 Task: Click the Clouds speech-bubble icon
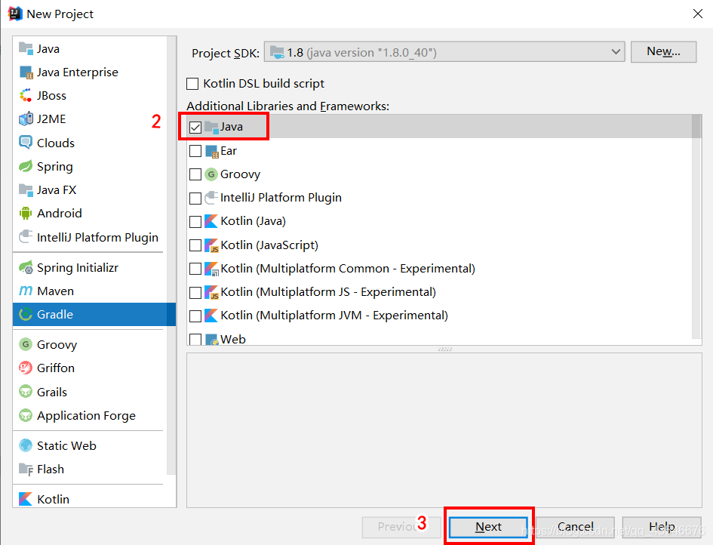(x=26, y=143)
